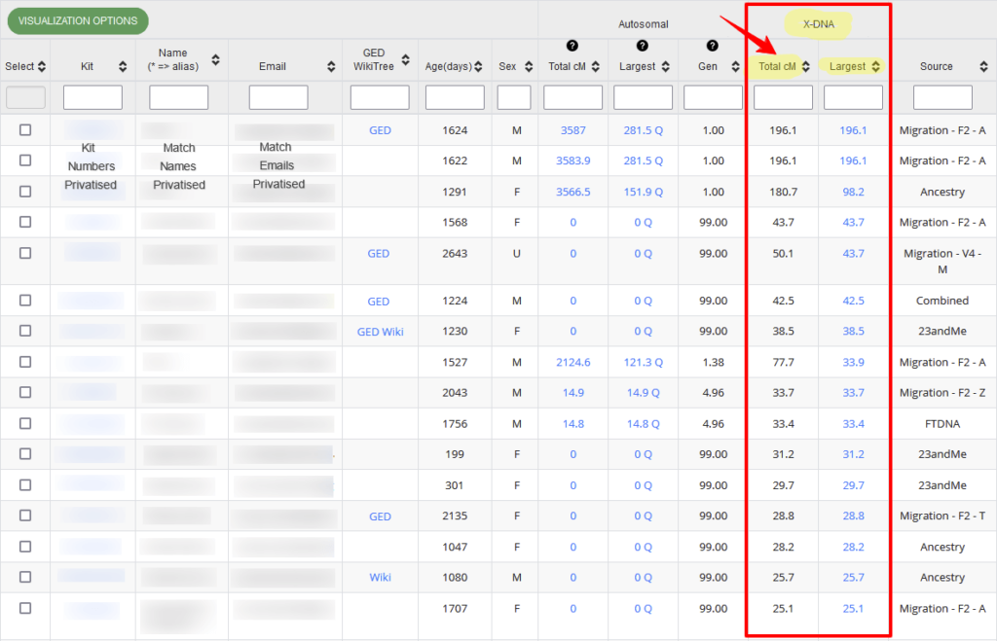Open VISUALIZATION OPTIONS
The height and width of the screenshot is (641, 997).
[x=77, y=20]
